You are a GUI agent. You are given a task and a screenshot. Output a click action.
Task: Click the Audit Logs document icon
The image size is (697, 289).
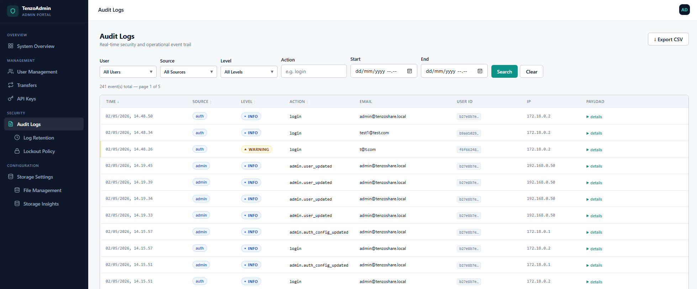point(11,124)
